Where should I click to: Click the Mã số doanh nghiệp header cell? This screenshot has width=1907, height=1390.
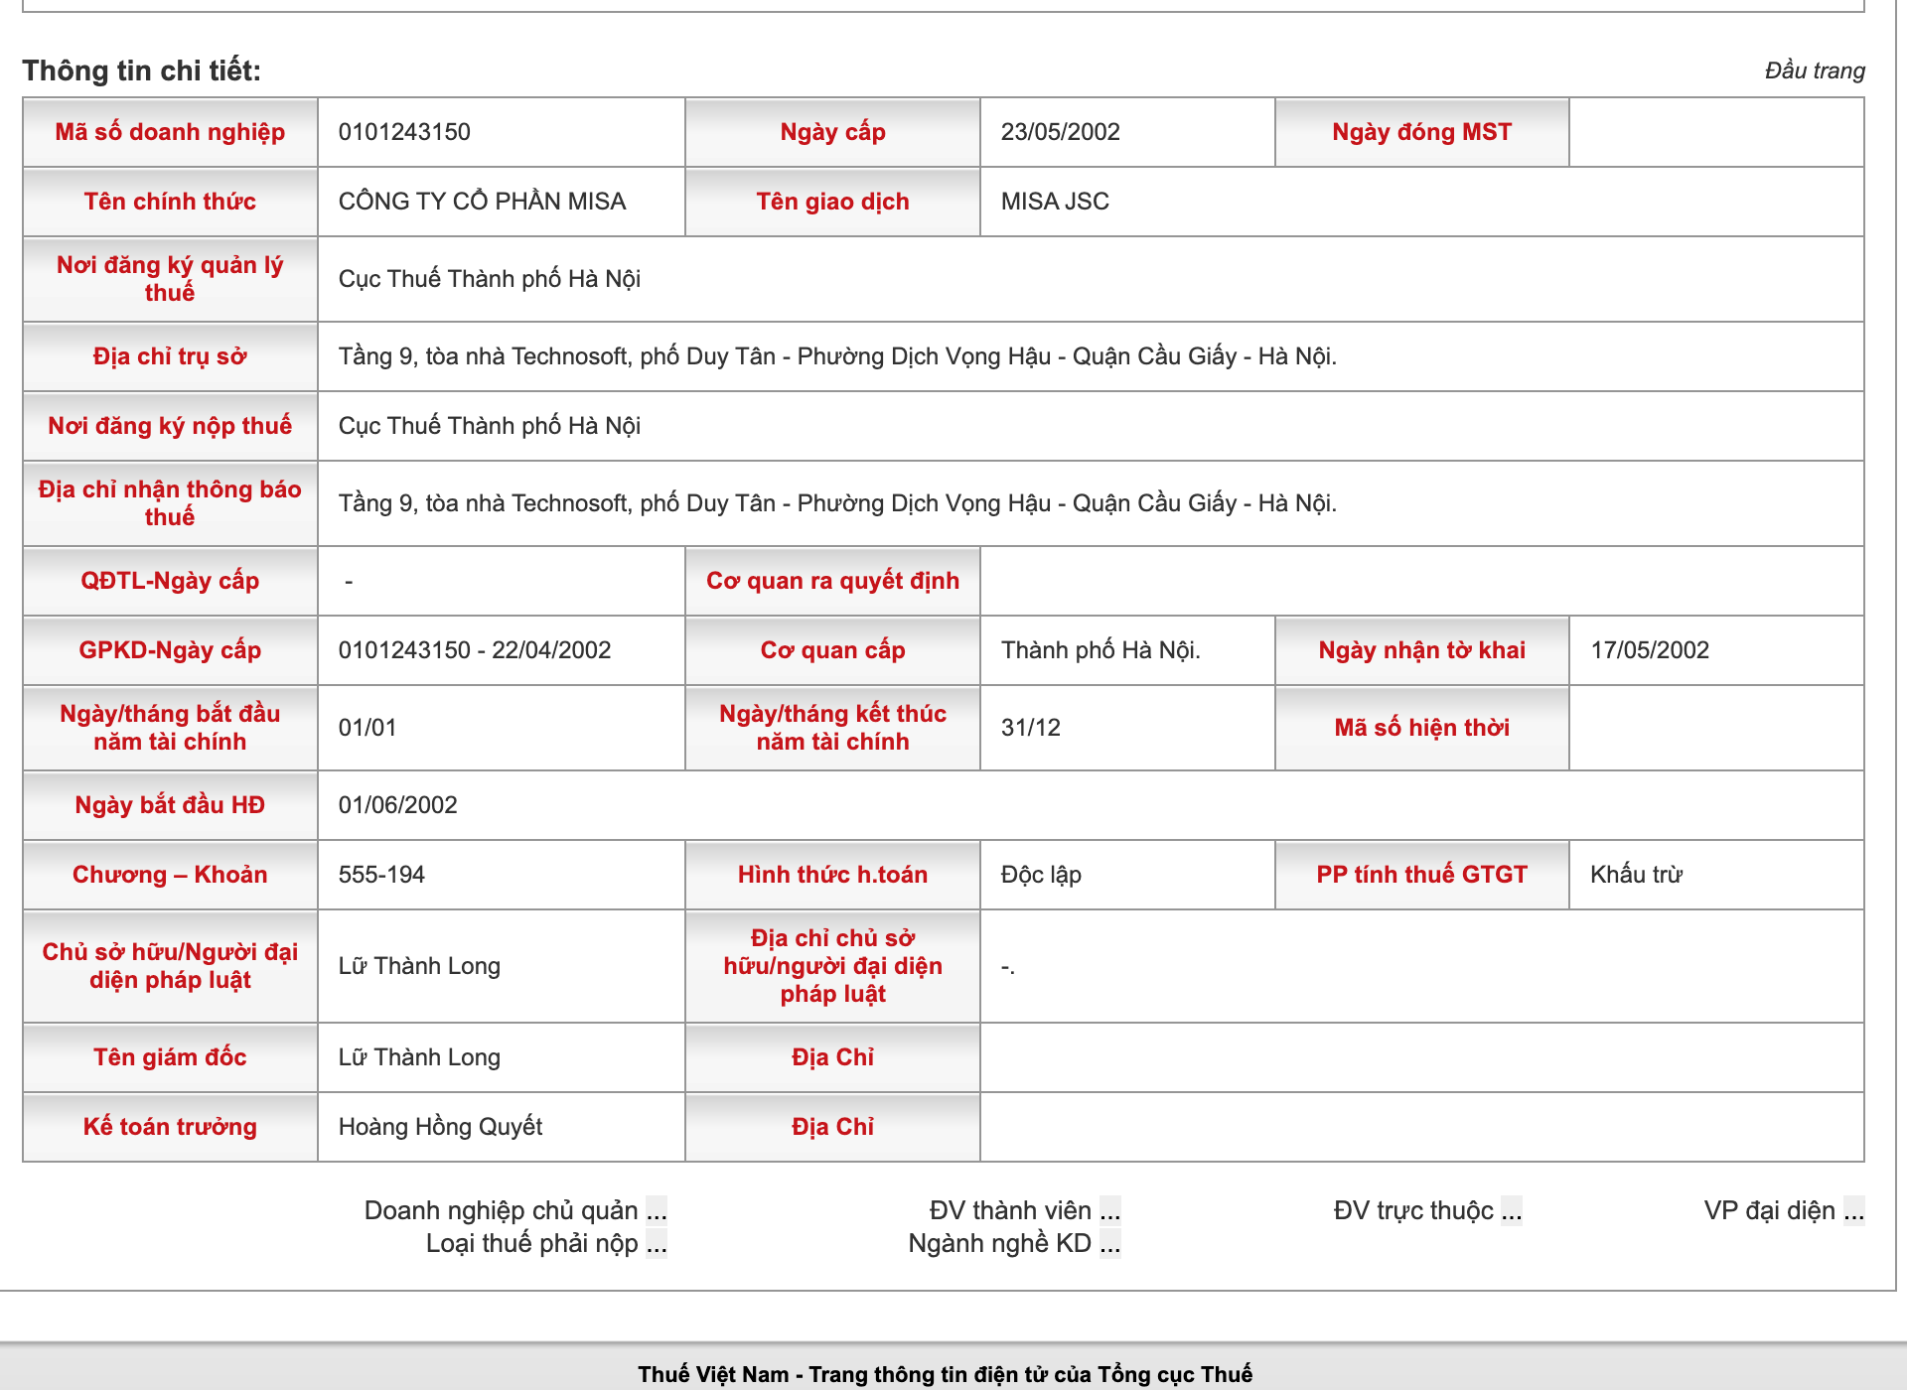coord(170,132)
